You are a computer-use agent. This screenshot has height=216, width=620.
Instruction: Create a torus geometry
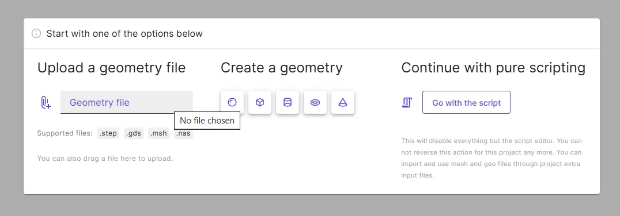point(315,102)
